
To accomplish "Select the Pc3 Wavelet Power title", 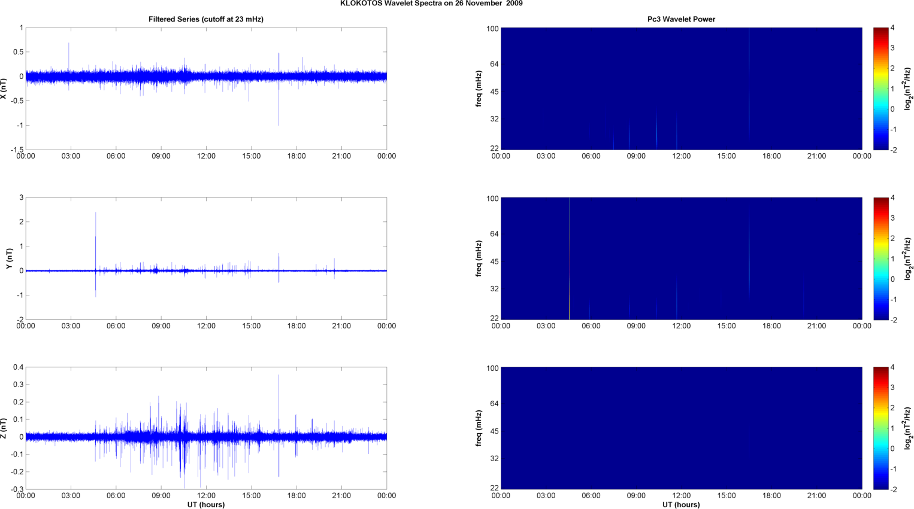I will [681, 19].
